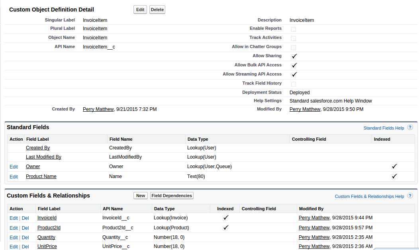Open Custom Fields & Relationships help question icon
Image resolution: width=419 pixels, height=250 pixels.
410,196
